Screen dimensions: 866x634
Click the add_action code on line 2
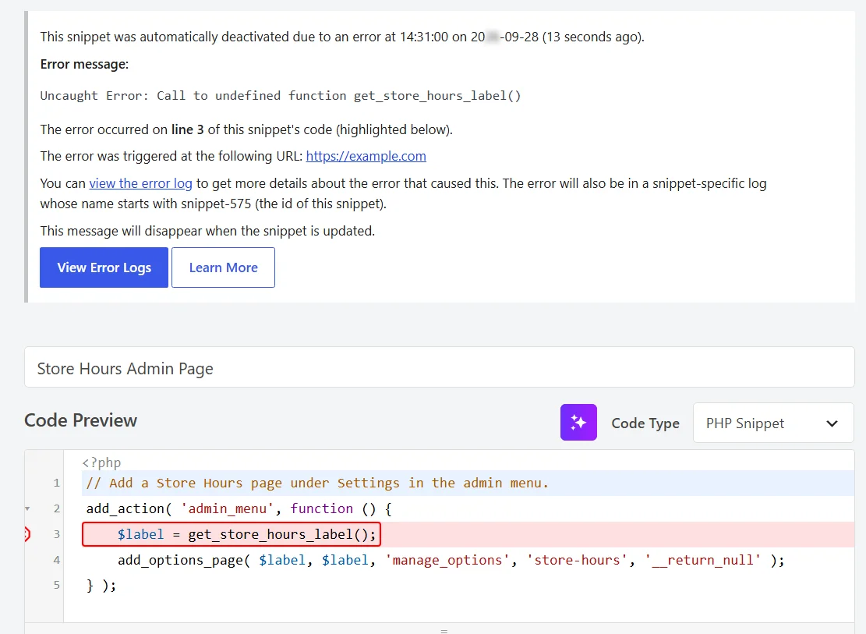(239, 508)
